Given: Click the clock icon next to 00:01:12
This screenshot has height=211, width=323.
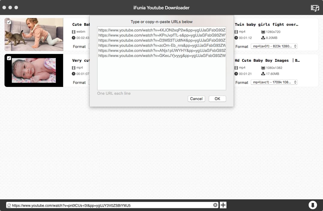Looking at the screenshot, I should click(x=236, y=38).
